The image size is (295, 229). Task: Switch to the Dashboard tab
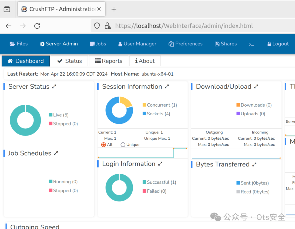(x=26, y=61)
